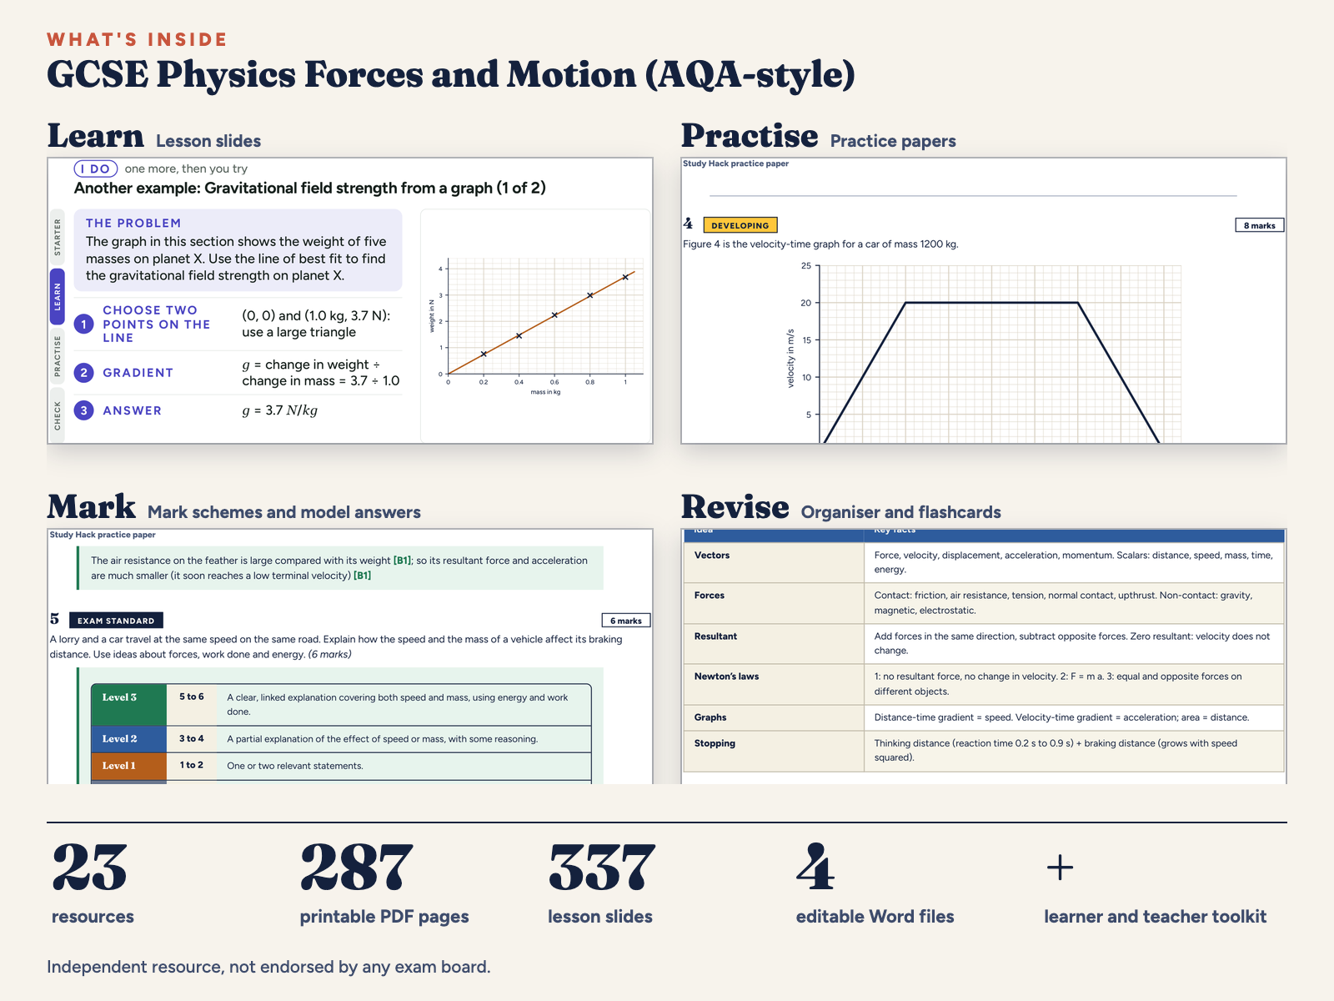The height and width of the screenshot is (1001, 1334).
Task: Select the step 3 circle beside Answer
Action: [x=83, y=410]
